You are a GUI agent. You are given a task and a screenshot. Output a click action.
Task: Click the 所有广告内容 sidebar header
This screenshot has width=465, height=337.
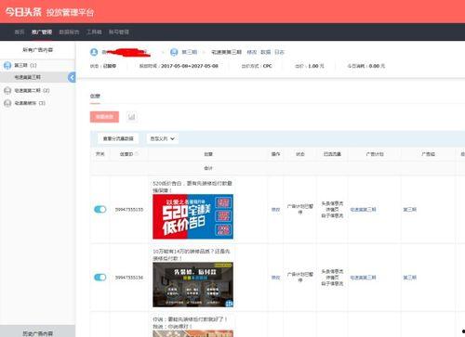click(37, 50)
